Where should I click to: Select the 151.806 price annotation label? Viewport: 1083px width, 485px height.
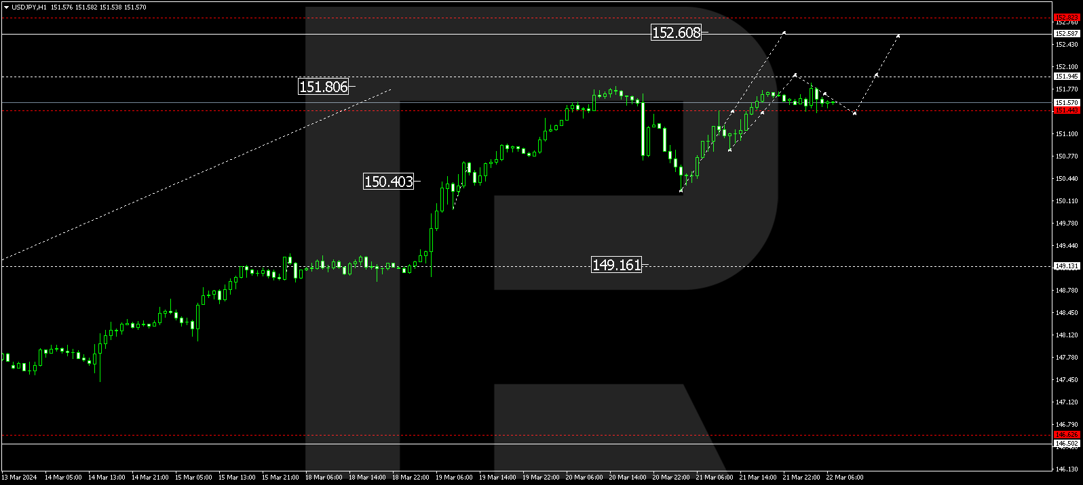(x=324, y=87)
